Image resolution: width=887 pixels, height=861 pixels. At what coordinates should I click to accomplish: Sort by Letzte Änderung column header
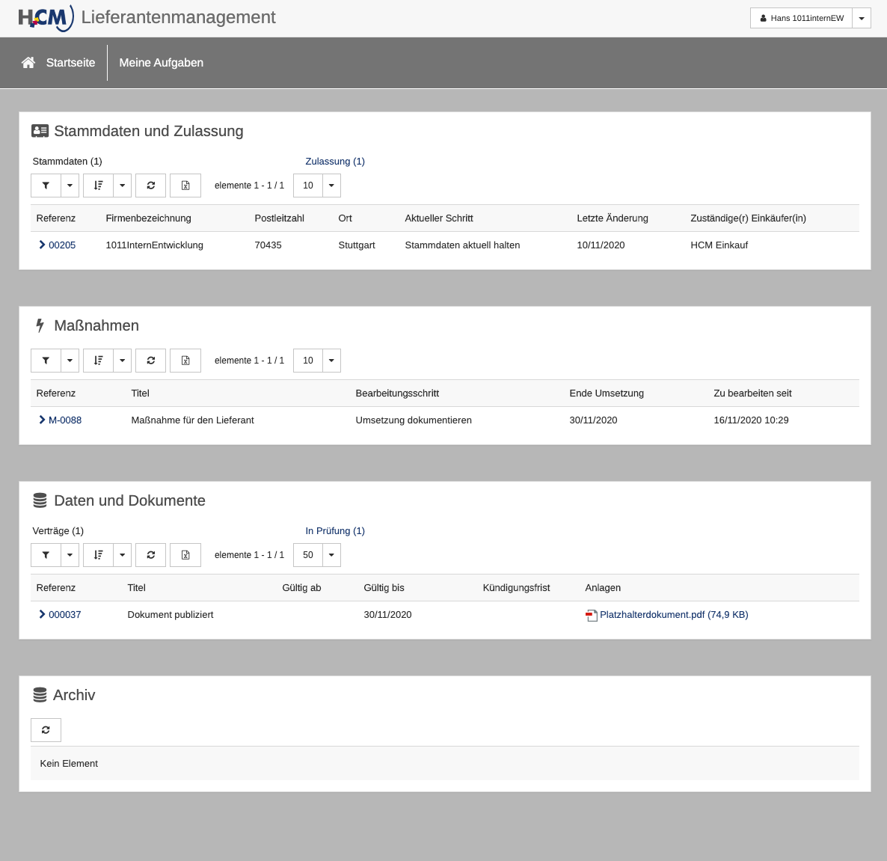point(612,218)
